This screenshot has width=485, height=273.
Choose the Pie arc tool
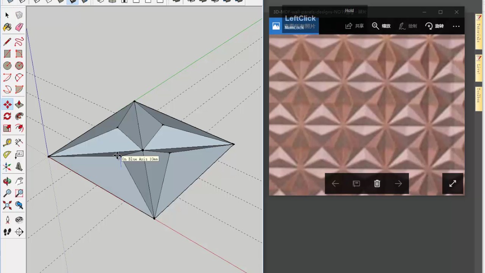19,90
